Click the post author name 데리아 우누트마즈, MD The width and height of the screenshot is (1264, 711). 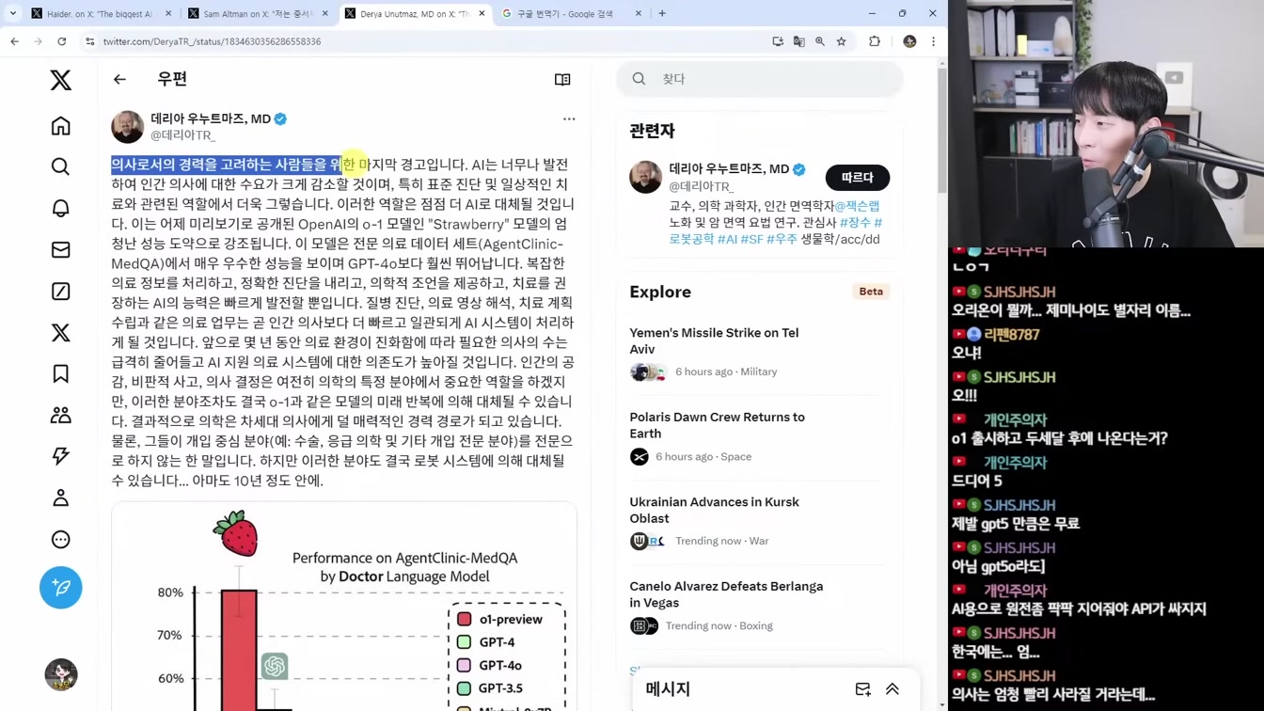click(x=211, y=118)
